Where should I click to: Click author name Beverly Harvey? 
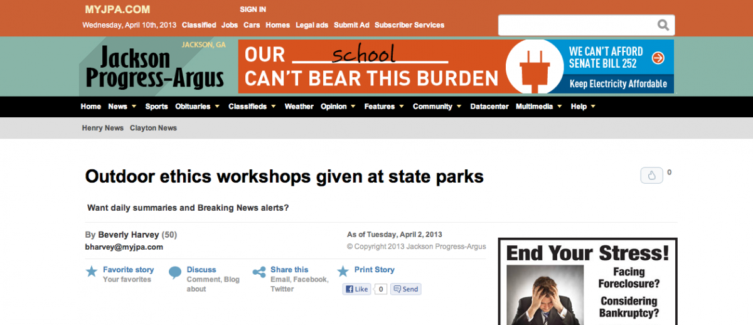tap(129, 235)
